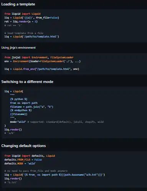
Task: Click the line 'from liquid import defaults, Liquid'
Action: [x=30, y=156]
